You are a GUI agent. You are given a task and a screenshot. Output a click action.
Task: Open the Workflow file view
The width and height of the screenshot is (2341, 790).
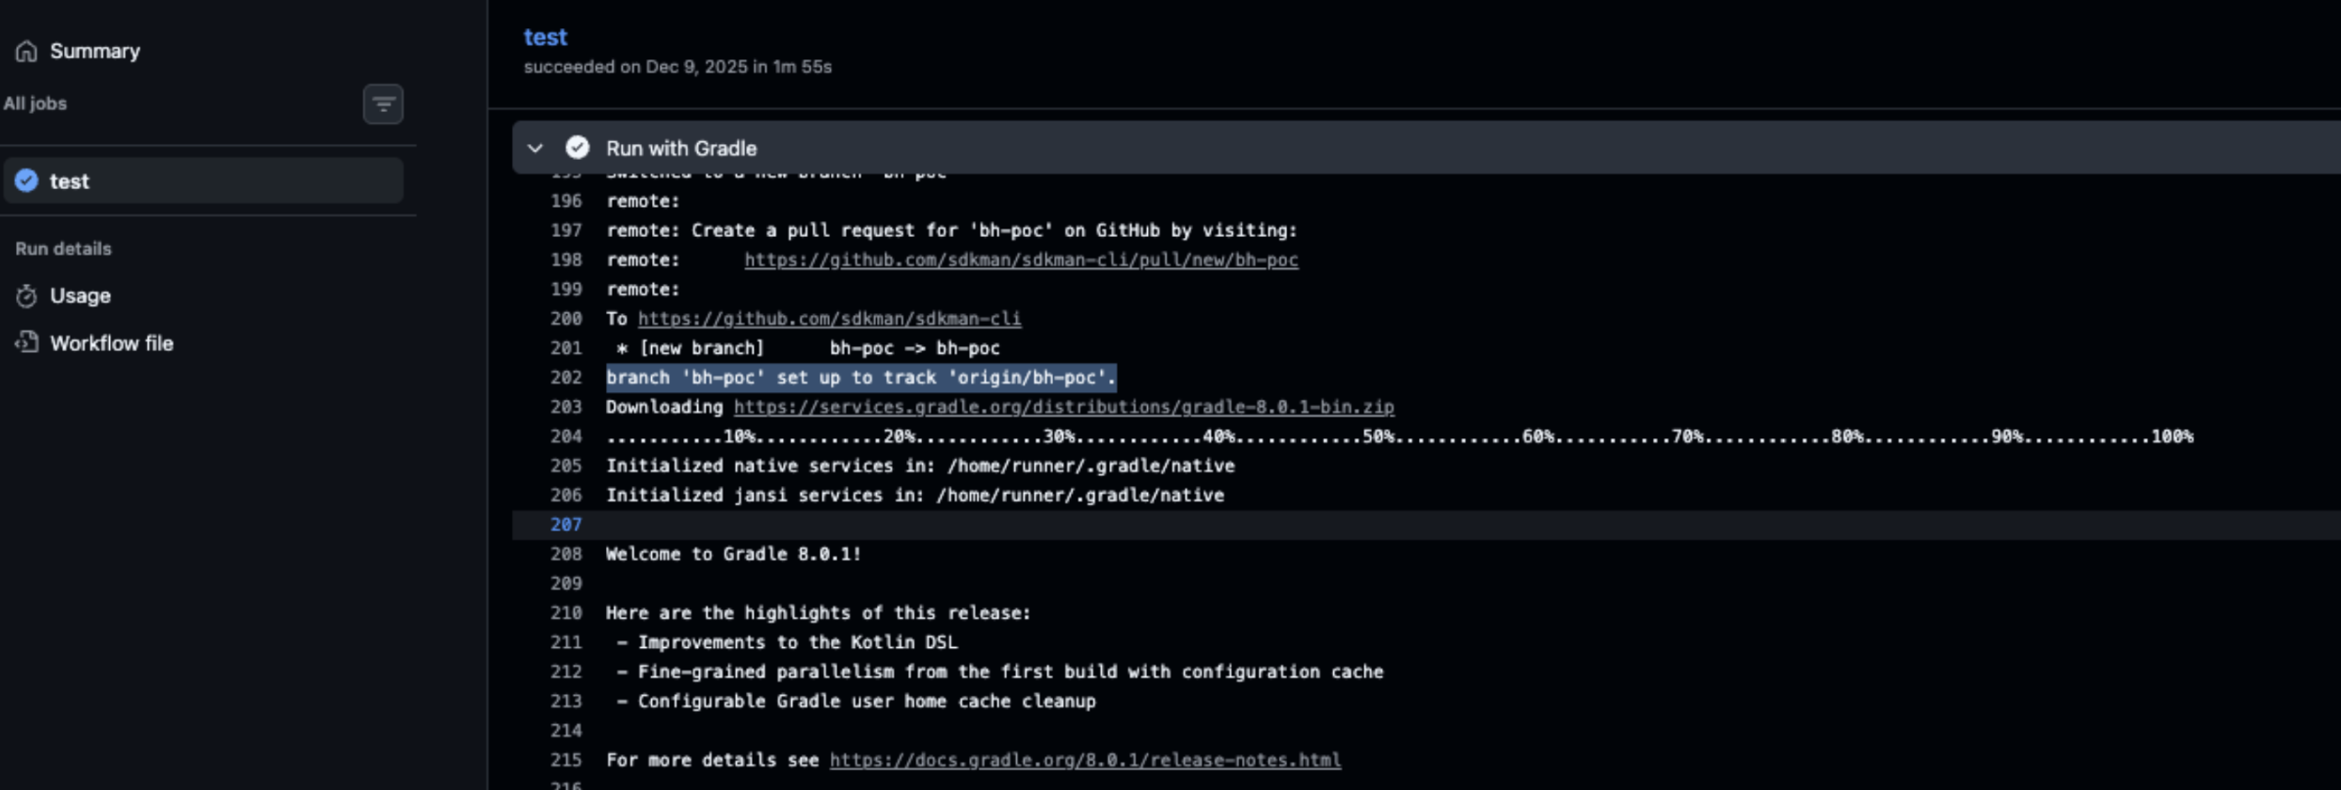tap(111, 343)
